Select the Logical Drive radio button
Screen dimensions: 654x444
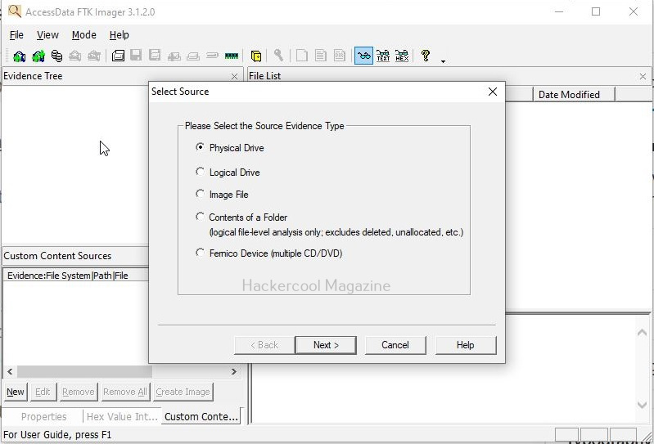(x=201, y=173)
